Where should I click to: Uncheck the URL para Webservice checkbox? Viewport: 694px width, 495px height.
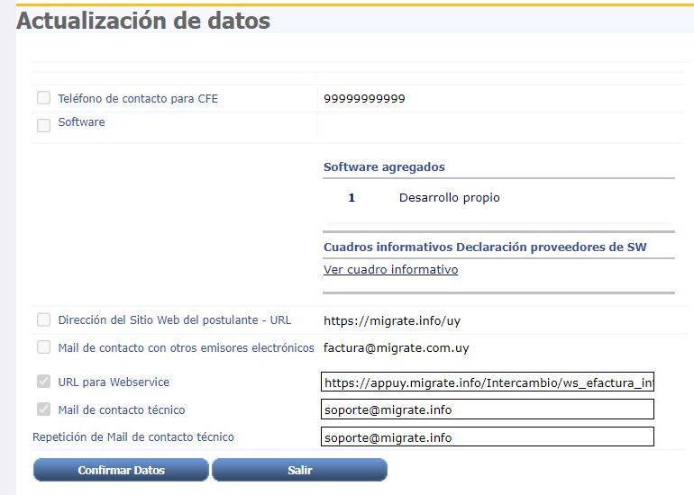(43, 382)
